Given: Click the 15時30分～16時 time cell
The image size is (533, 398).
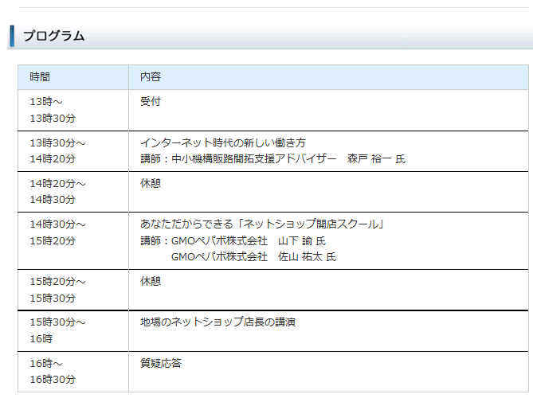Looking at the screenshot, I should (x=73, y=331).
